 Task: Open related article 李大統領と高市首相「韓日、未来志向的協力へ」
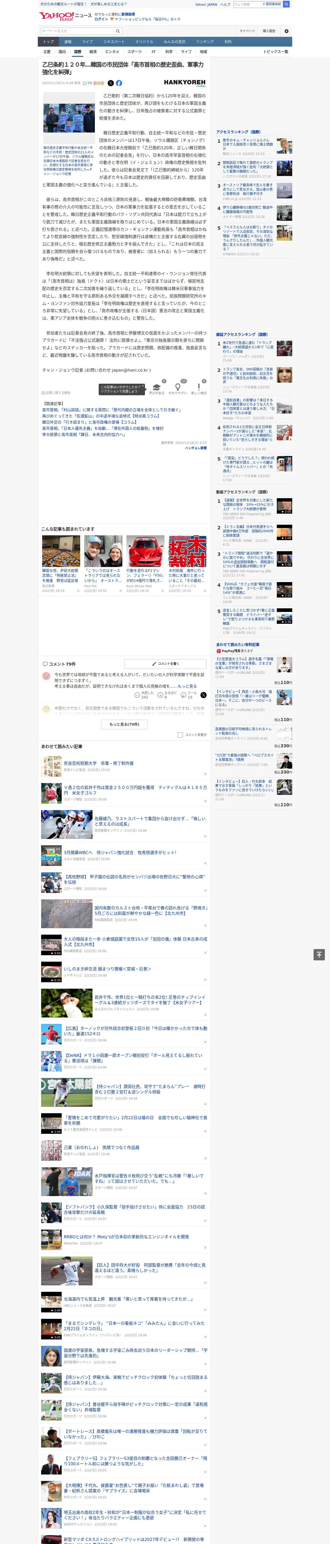point(83,435)
